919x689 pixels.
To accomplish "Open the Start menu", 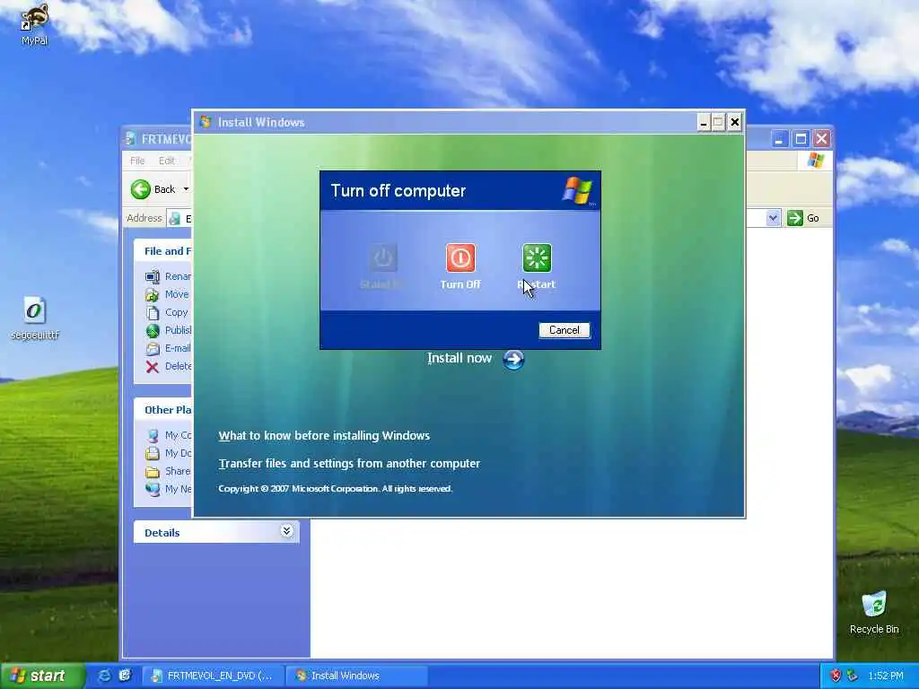I will tap(41, 676).
